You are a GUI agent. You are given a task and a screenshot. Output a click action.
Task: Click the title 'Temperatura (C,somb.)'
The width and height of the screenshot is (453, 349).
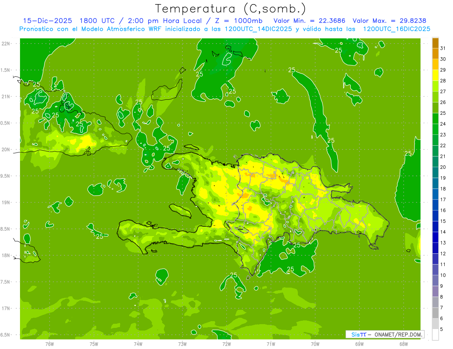click(x=230, y=9)
